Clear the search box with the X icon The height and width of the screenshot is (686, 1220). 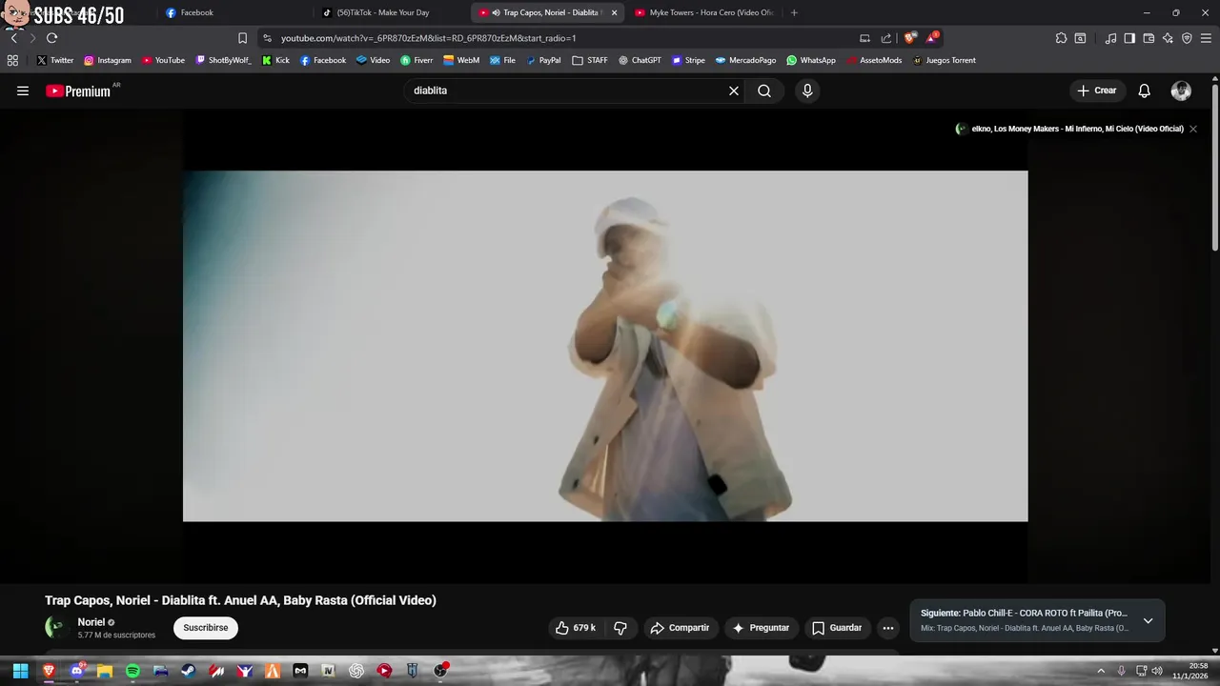click(734, 91)
